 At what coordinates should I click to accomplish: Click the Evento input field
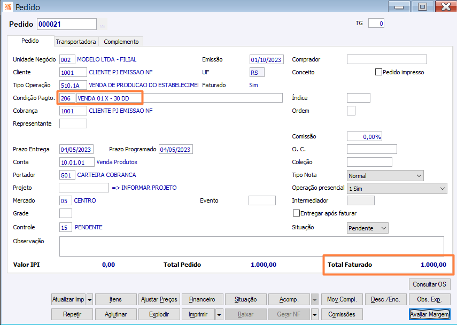[x=262, y=200]
